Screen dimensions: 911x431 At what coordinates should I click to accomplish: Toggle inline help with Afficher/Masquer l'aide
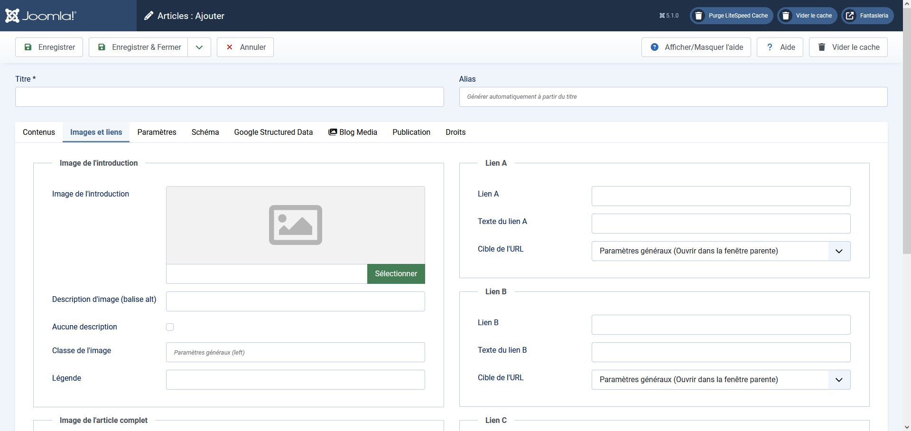tap(696, 47)
